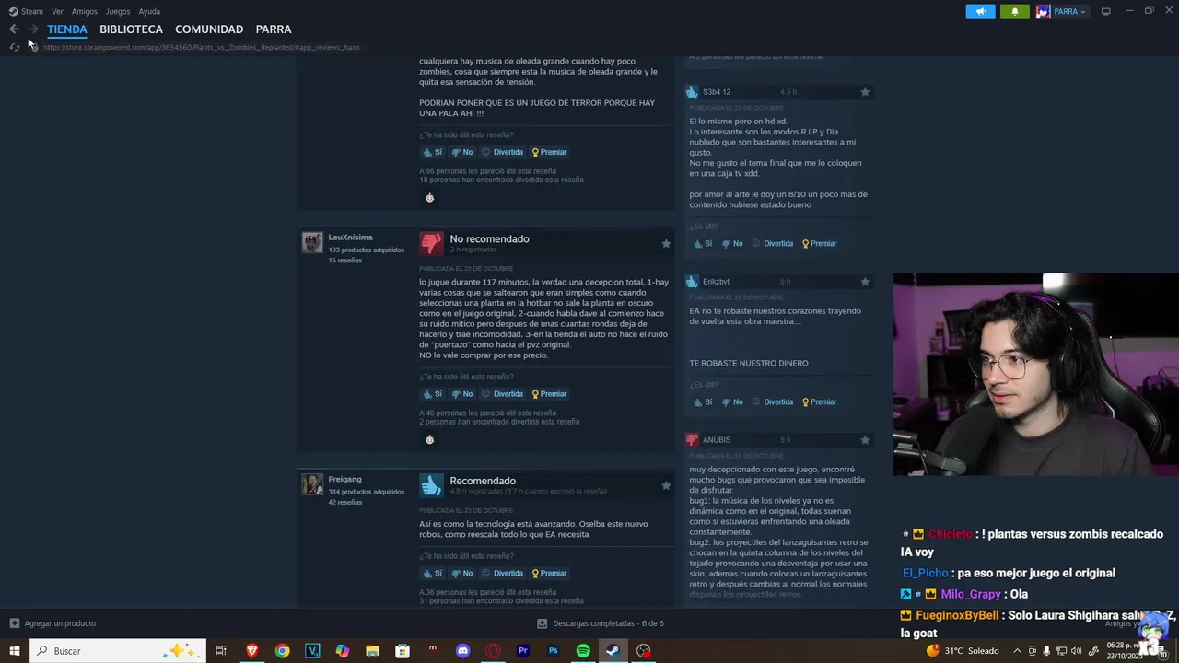Open the green notifications bell
Image resolution: width=1179 pixels, height=663 pixels.
point(1015,11)
